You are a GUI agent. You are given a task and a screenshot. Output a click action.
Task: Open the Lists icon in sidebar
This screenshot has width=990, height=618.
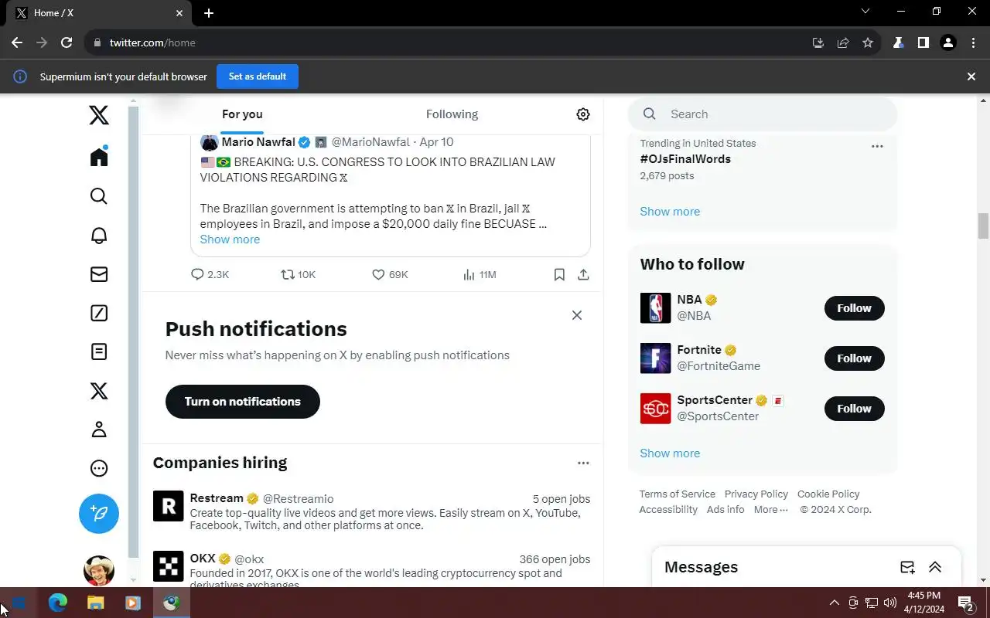pyautogui.click(x=99, y=351)
